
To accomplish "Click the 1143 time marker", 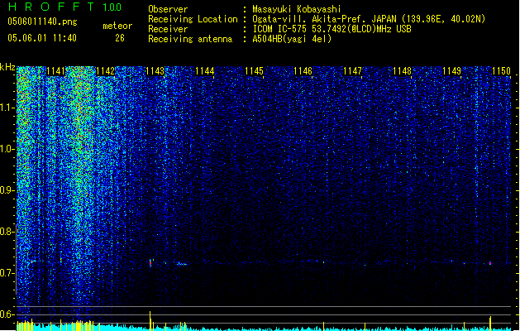I will (155, 71).
